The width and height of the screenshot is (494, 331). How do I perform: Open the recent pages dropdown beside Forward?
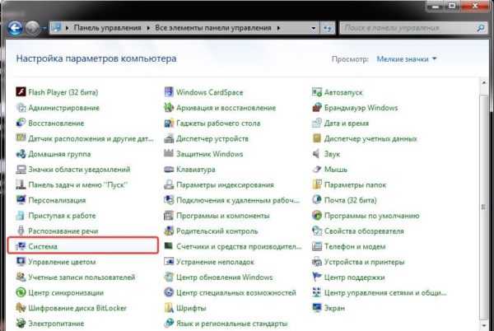click(x=44, y=28)
